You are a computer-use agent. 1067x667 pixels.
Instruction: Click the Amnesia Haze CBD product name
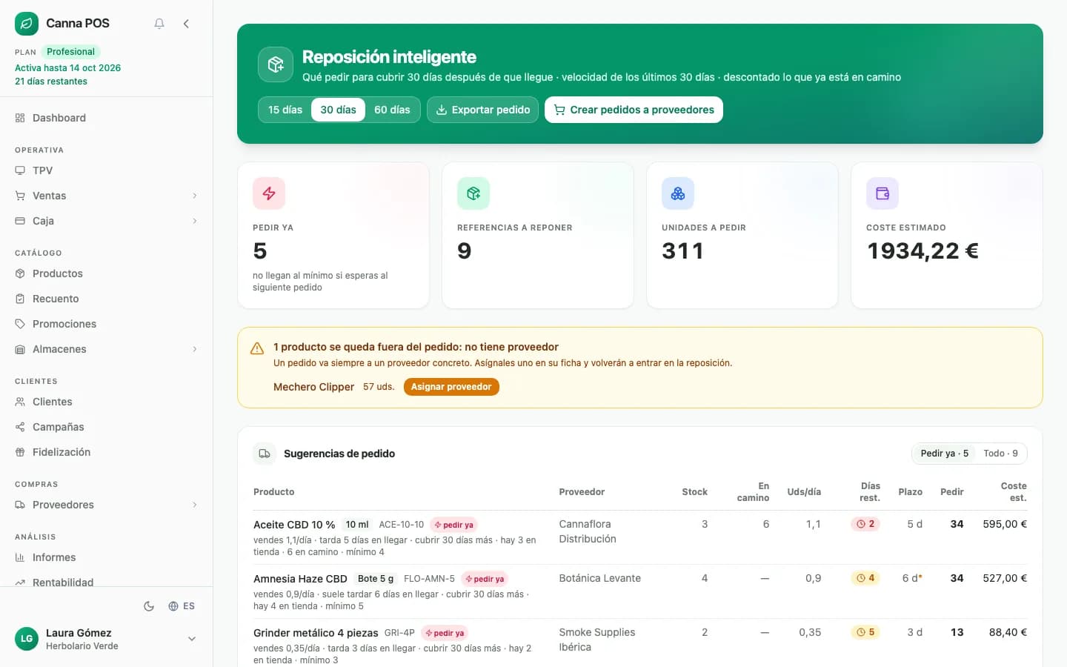[x=300, y=579]
